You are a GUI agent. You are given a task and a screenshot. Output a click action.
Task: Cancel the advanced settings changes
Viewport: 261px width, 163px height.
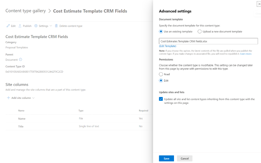tap(185, 158)
